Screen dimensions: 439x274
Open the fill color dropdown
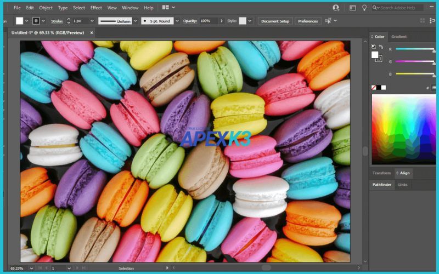pos(26,21)
